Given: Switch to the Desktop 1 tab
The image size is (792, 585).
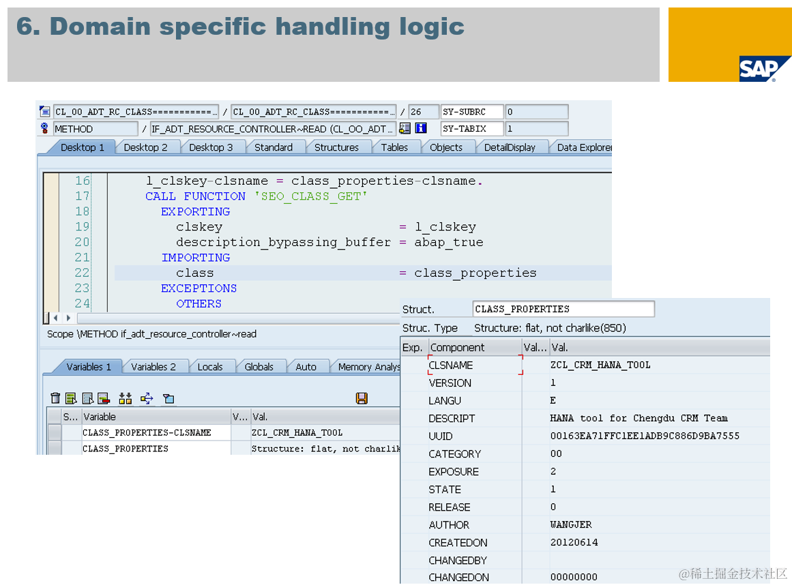Looking at the screenshot, I should click(82, 147).
